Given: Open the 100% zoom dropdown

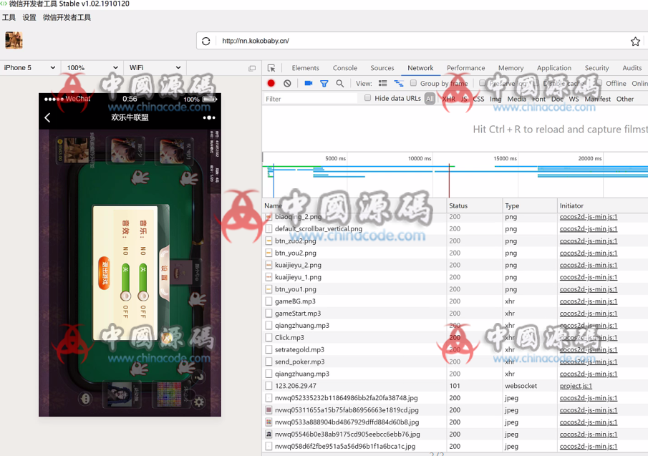Looking at the screenshot, I should [92, 68].
